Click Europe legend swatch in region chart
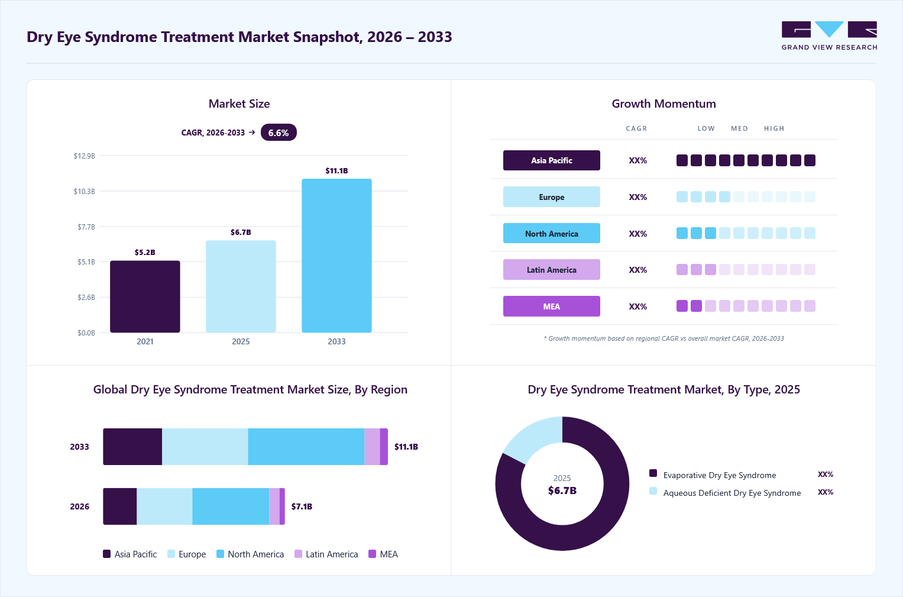The height and width of the screenshot is (597, 903). (171, 554)
